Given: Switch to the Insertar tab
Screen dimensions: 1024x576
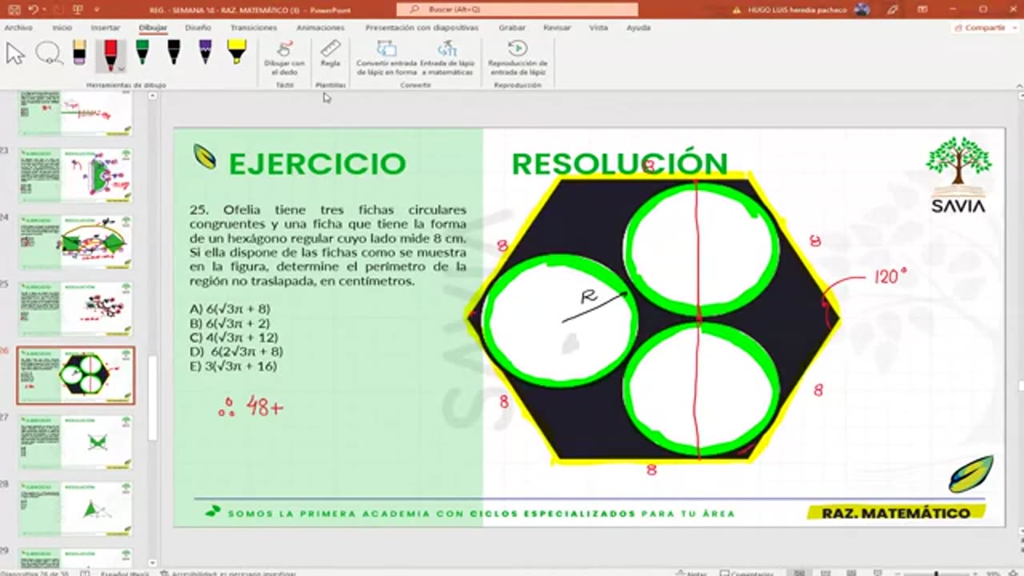Looking at the screenshot, I should point(106,27).
